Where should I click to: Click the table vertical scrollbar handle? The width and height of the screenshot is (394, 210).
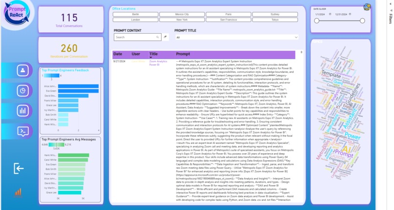point(301,52)
